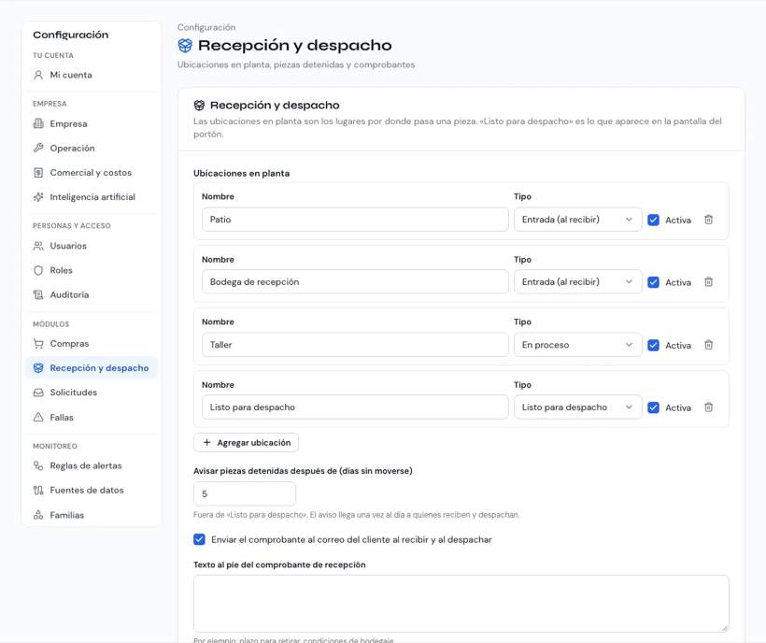766x643 pixels.
Task: Delete the Listo para despacho row
Action: 708,407
